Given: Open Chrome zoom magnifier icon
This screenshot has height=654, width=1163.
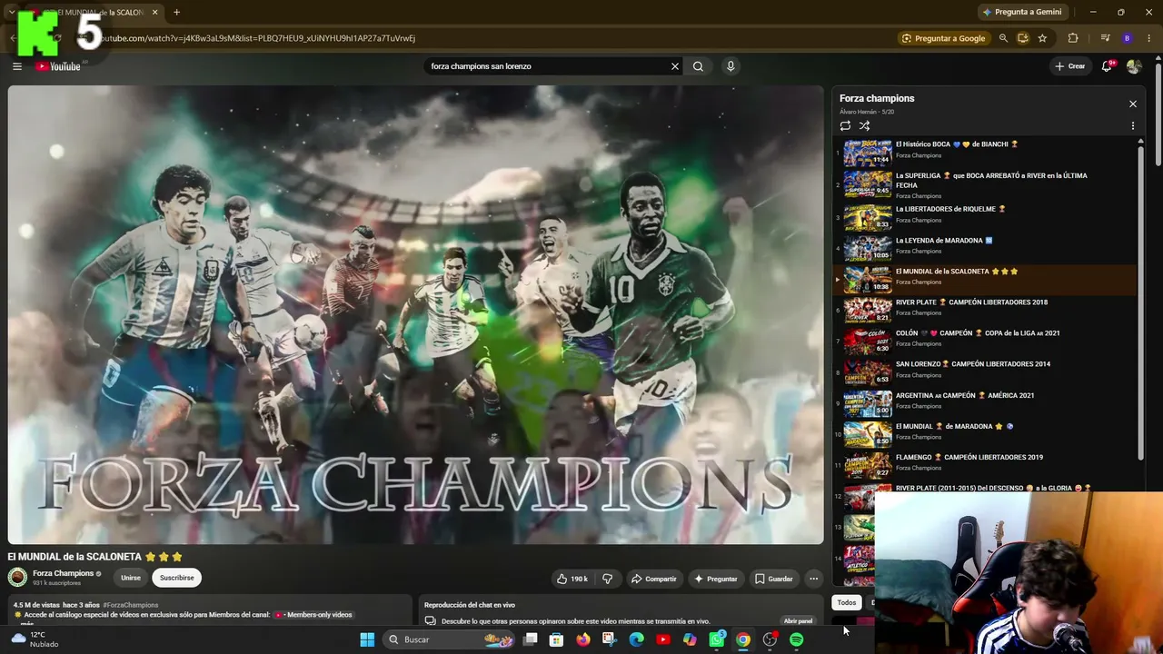Looking at the screenshot, I should coord(1003,38).
